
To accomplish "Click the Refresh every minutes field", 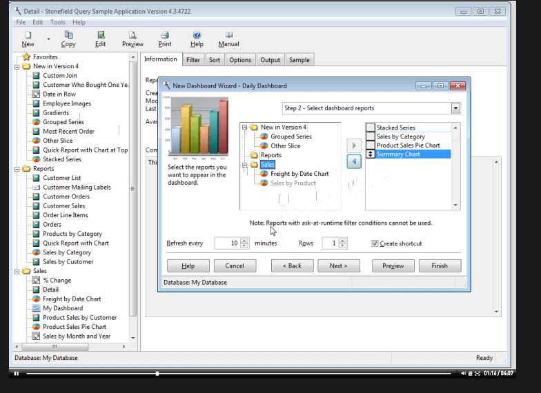I will pos(227,243).
